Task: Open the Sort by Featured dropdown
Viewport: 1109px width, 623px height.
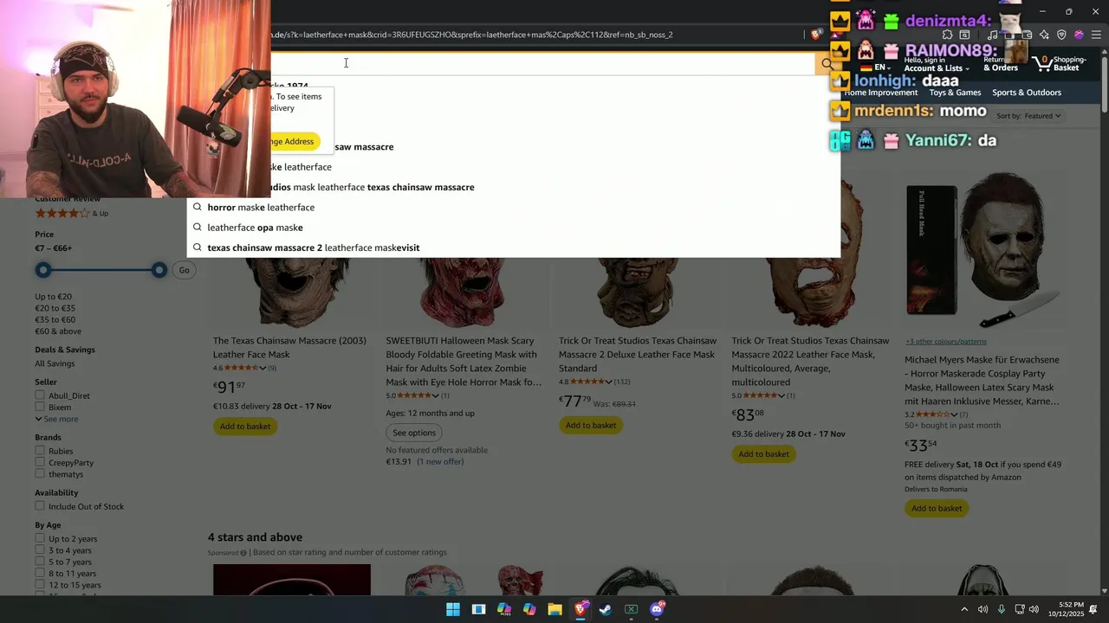Action: pyautogui.click(x=1028, y=115)
